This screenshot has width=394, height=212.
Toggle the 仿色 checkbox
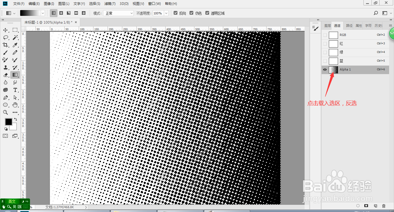point(191,13)
